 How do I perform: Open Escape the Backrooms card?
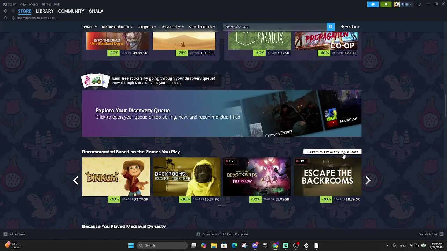[328, 177]
